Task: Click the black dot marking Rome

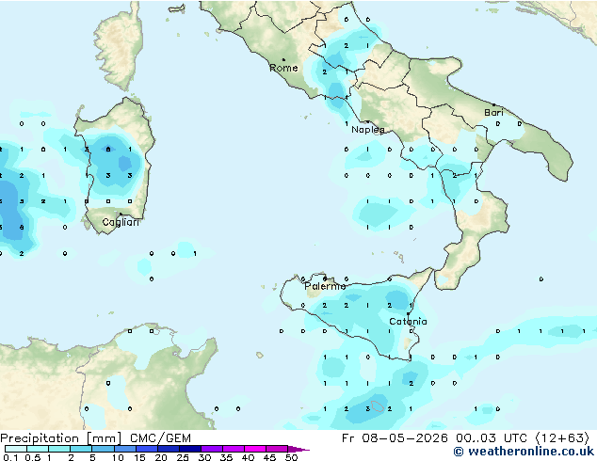Action: pos(283,59)
